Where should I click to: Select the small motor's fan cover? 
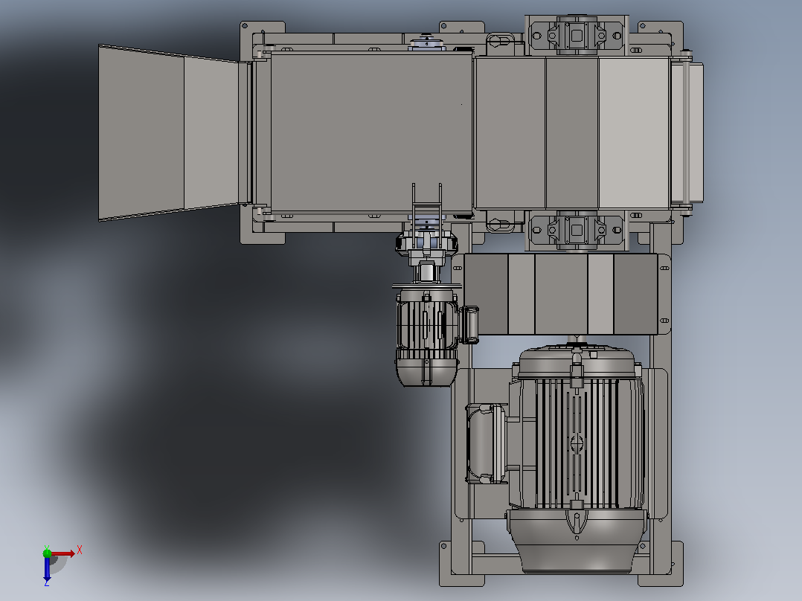[426, 371]
